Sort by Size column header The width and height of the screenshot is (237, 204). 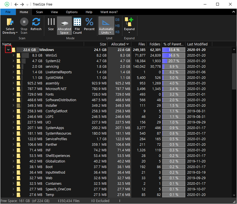pyautogui.click(x=96, y=44)
